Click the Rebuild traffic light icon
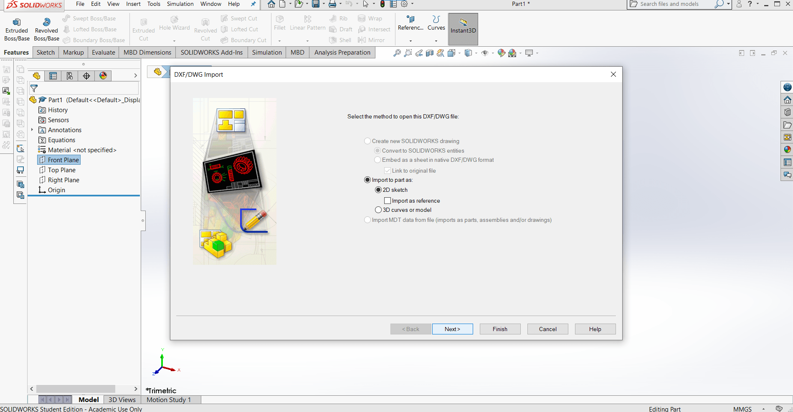Image resolution: width=793 pixels, height=412 pixels. click(383, 4)
